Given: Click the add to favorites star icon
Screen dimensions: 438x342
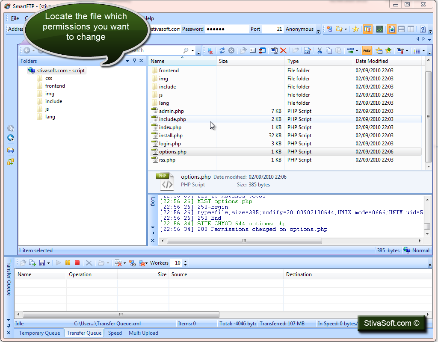Looking at the screenshot, I should click(388, 50).
